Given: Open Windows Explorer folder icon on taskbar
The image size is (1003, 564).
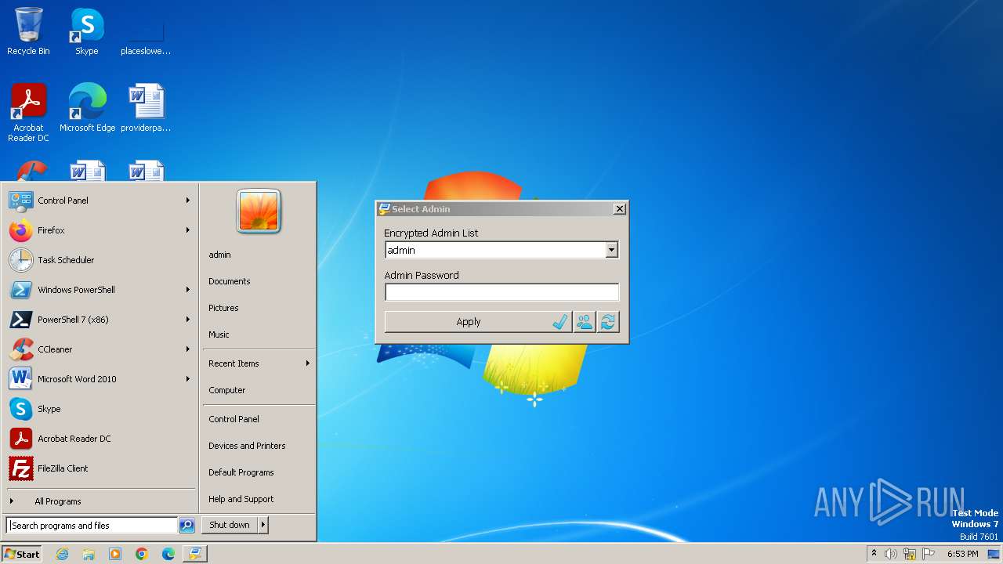Looking at the screenshot, I should coord(89,554).
